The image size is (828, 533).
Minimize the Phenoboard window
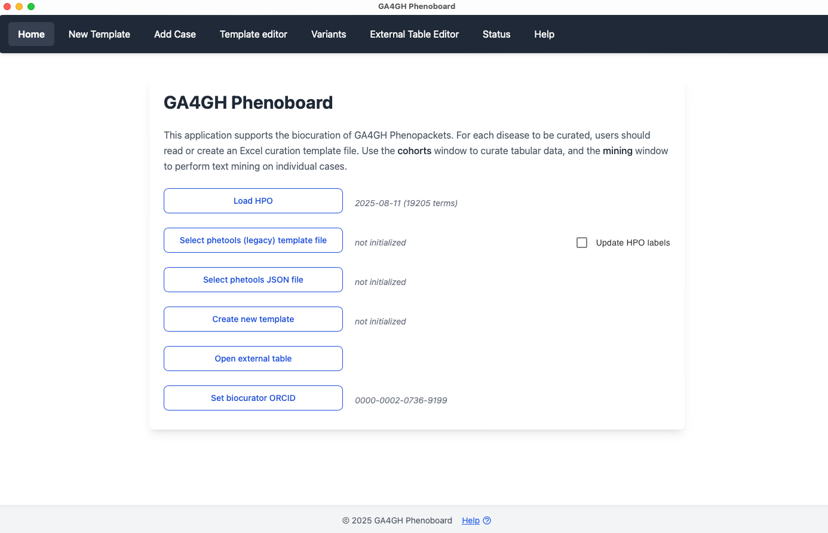tap(19, 7)
